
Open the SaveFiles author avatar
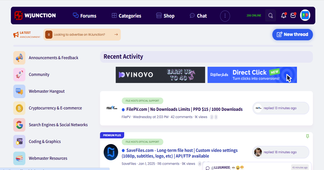click(x=111, y=152)
